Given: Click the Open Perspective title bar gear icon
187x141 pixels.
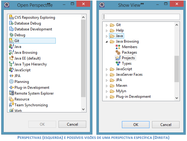Looking at the screenshot, I should (7, 5).
